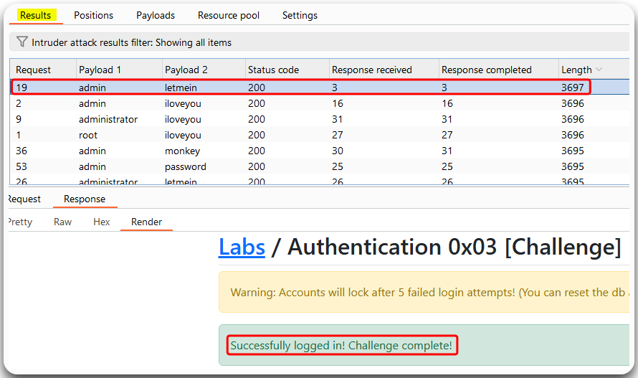
Task: Select the Pretty response view
Action: point(19,222)
